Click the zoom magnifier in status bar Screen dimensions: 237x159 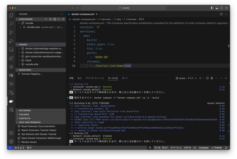pos(150,148)
